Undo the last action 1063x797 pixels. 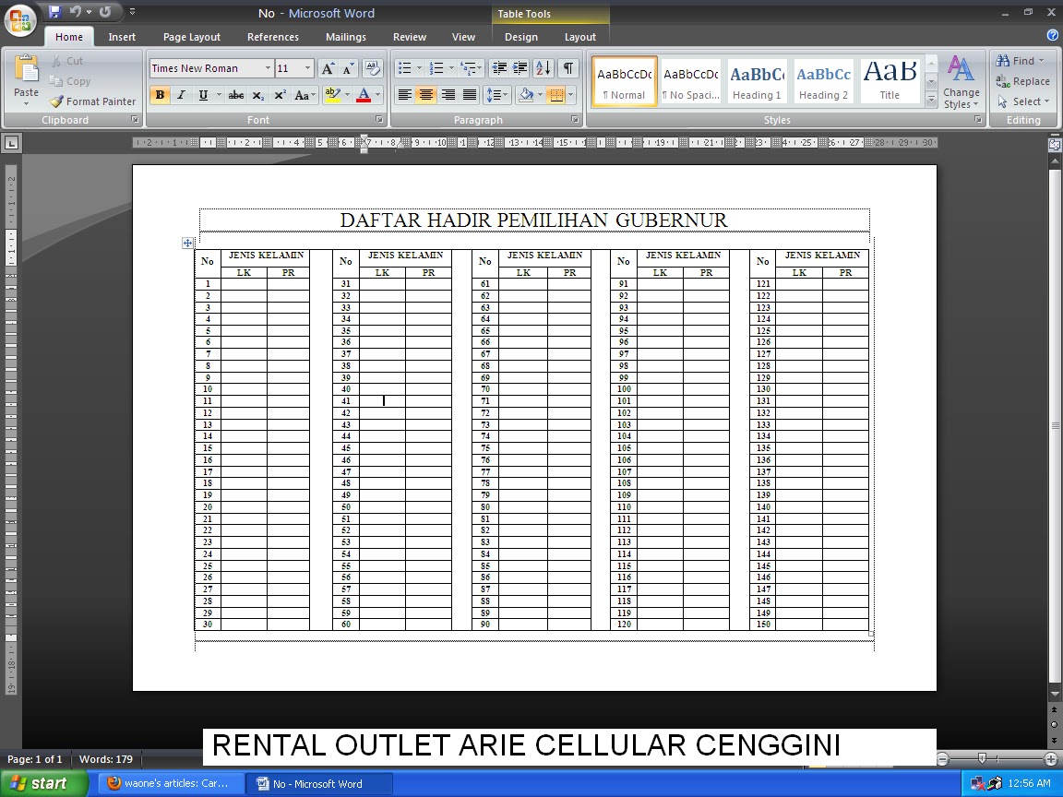(x=76, y=11)
